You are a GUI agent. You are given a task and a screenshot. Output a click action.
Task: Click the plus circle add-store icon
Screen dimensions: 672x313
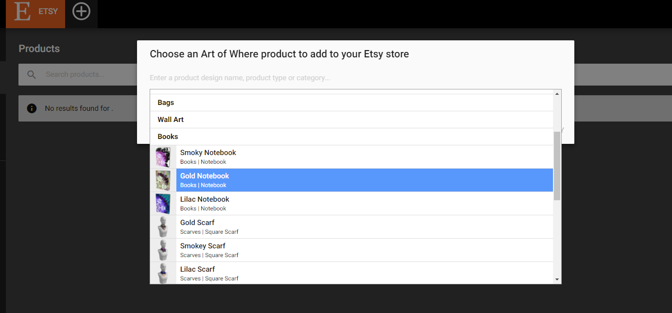81,11
